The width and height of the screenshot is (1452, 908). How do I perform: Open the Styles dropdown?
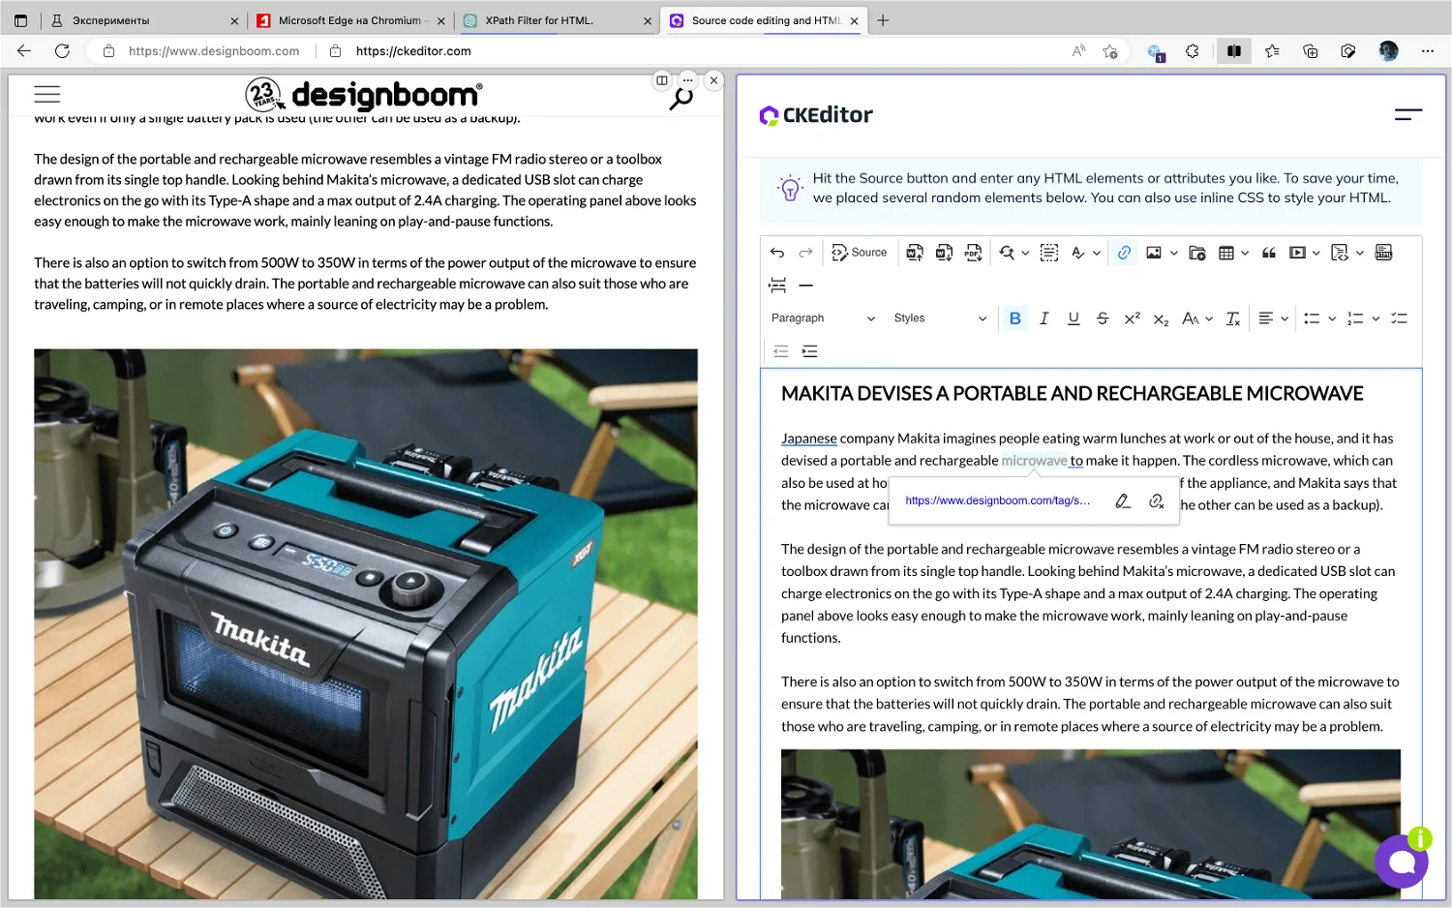point(940,318)
